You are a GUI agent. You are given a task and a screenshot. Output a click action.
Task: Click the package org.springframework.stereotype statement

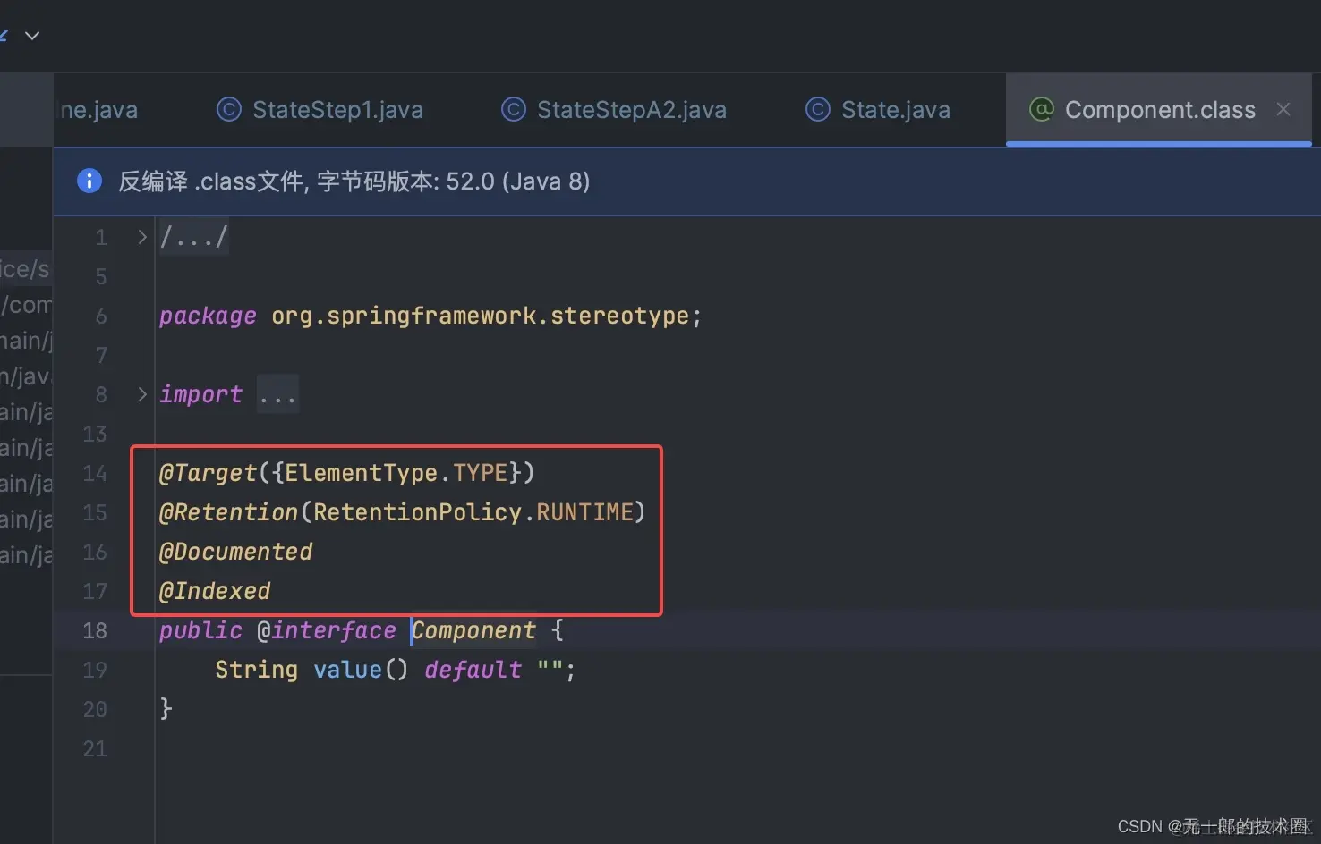[x=430, y=316]
